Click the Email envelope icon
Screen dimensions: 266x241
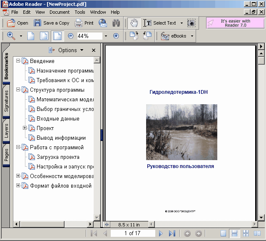click(x=103, y=23)
